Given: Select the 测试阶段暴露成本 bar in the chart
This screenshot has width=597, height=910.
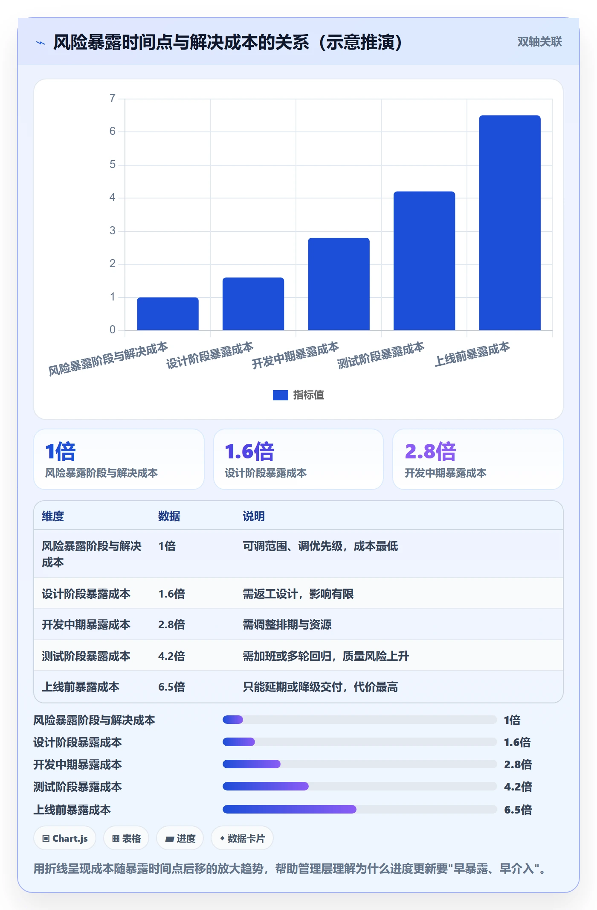Looking at the screenshot, I should click(424, 260).
